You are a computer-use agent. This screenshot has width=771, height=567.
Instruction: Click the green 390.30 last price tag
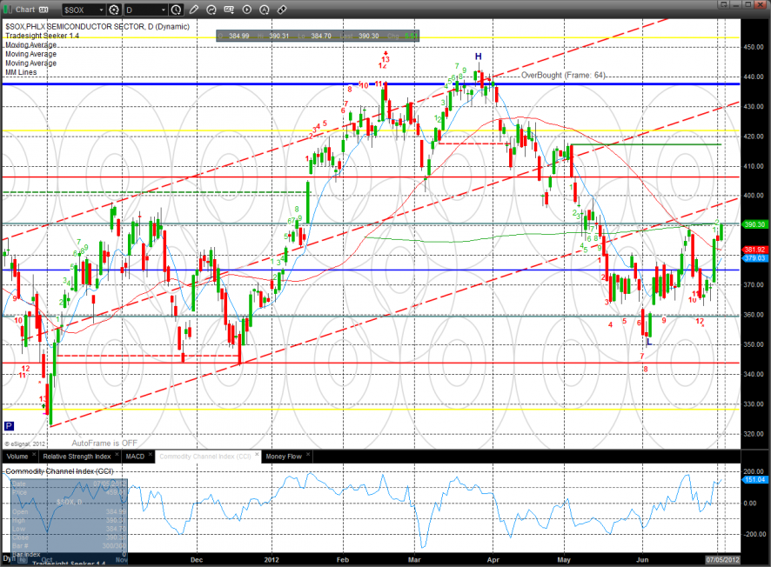tap(754, 224)
